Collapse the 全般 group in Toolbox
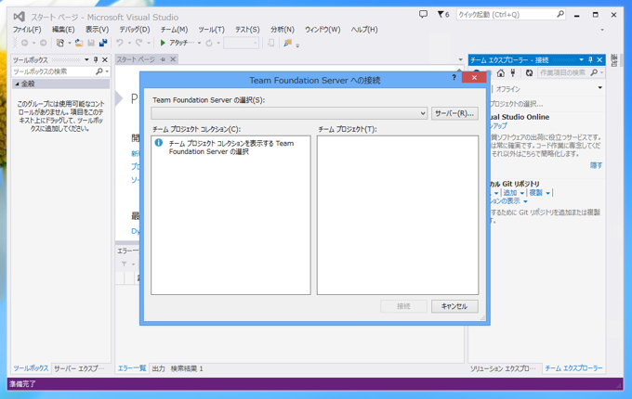The width and height of the screenshot is (632, 399). tap(17, 84)
